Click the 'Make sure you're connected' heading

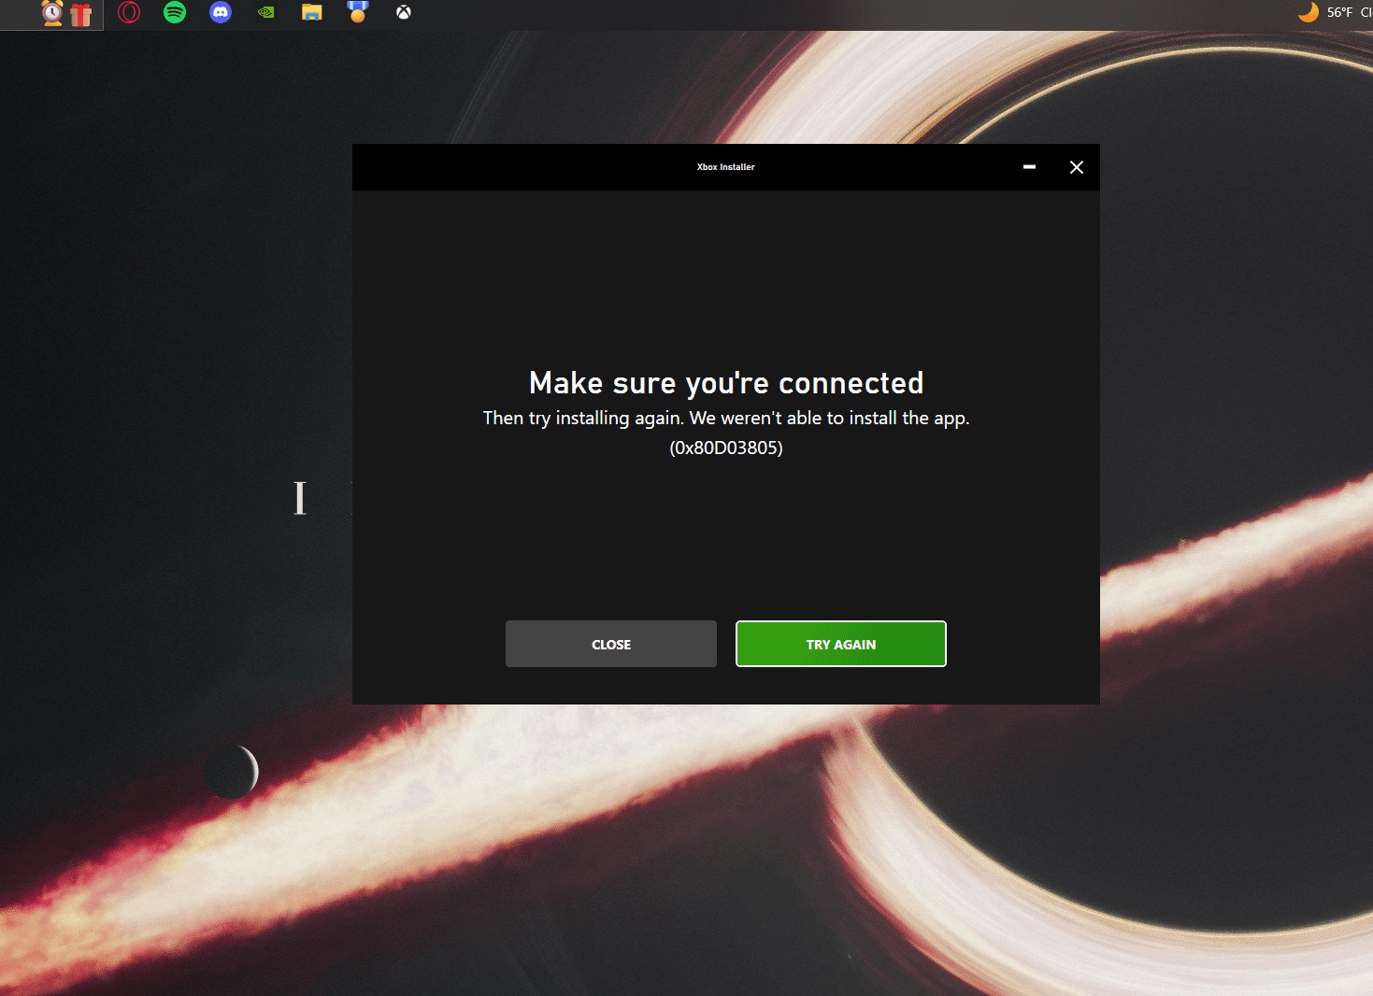point(726,383)
